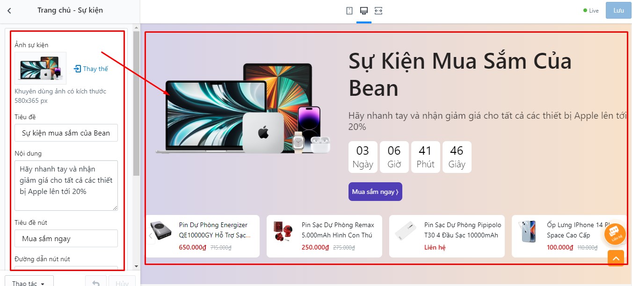The height and width of the screenshot is (286, 632).
Task: Click the Hủy cancel button
Action: click(122, 283)
